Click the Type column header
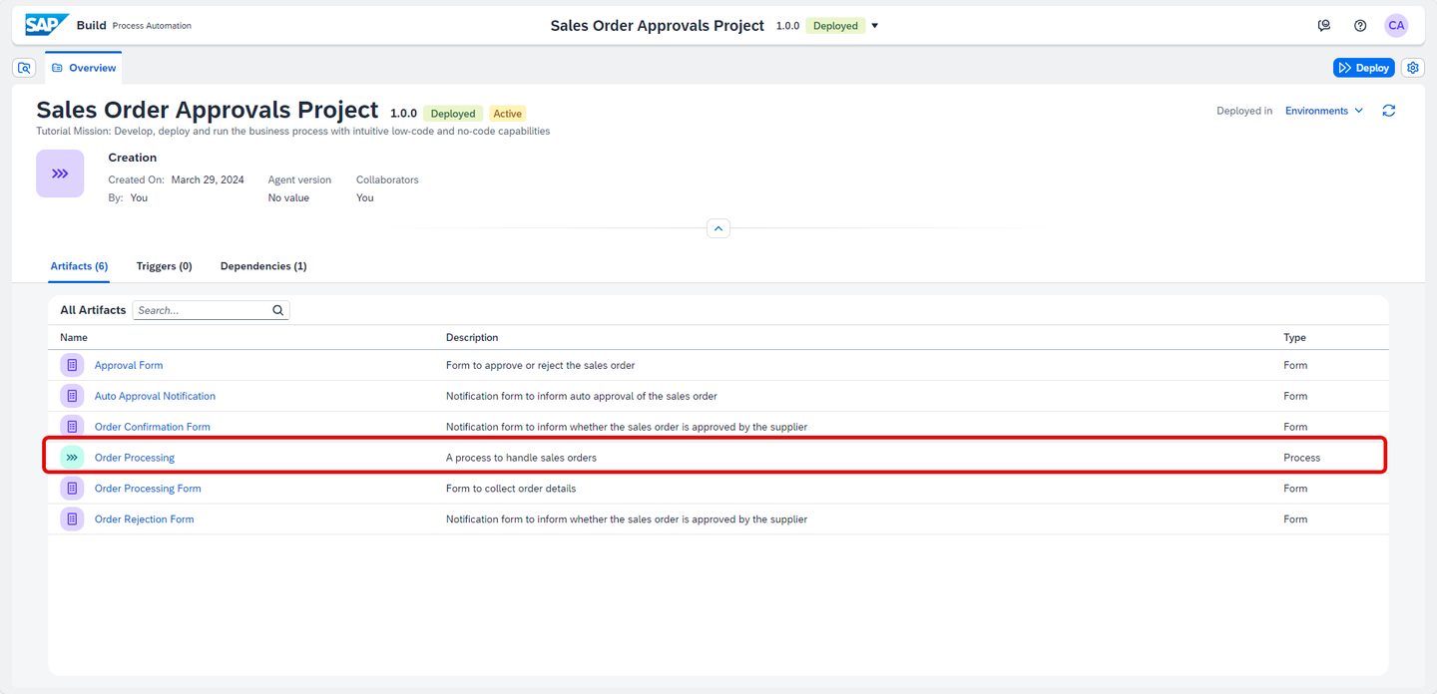This screenshot has width=1437, height=694. point(1294,338)
